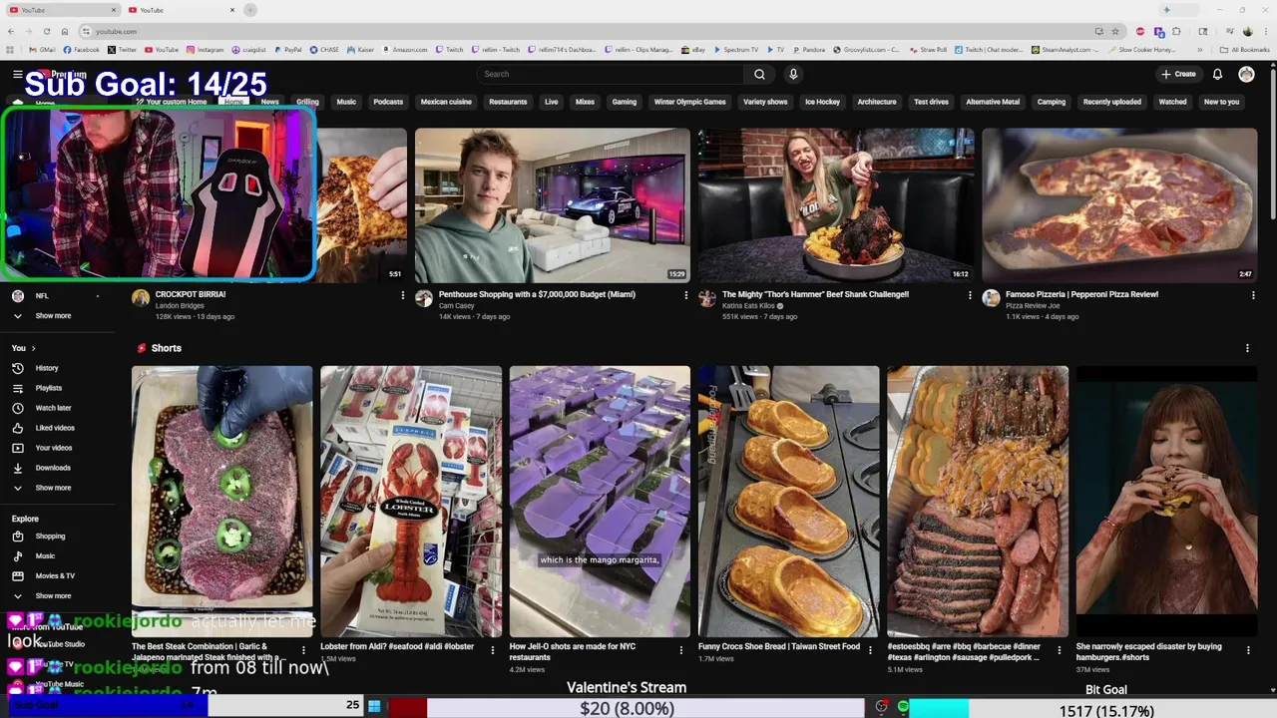Screen dimensions: 1277x718
Task: Open options for Famoso Pizzeria video
Action: click(1253, 295)
